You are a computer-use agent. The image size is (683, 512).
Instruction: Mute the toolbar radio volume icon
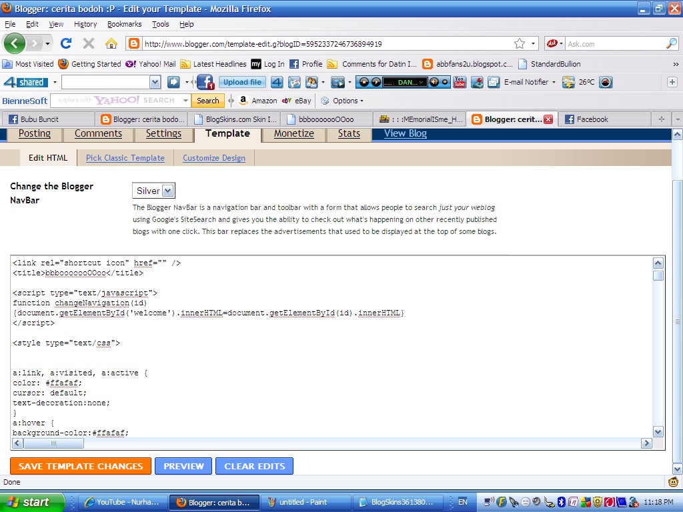[x=434, y=82]
